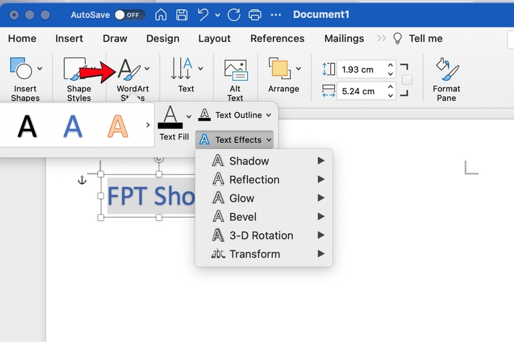The width and height of the screenshot is (514, 342).
Task: Decrease shape width with down stepper
Action: click(x=390, y=96)
